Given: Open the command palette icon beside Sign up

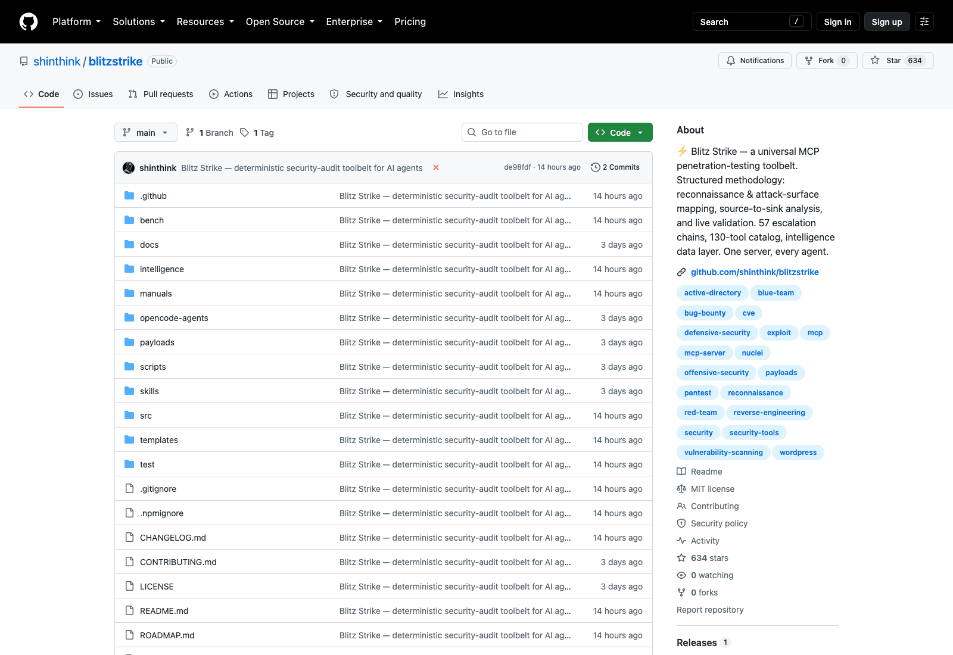Looking at the screenshot, I should (x=924, y=21).
